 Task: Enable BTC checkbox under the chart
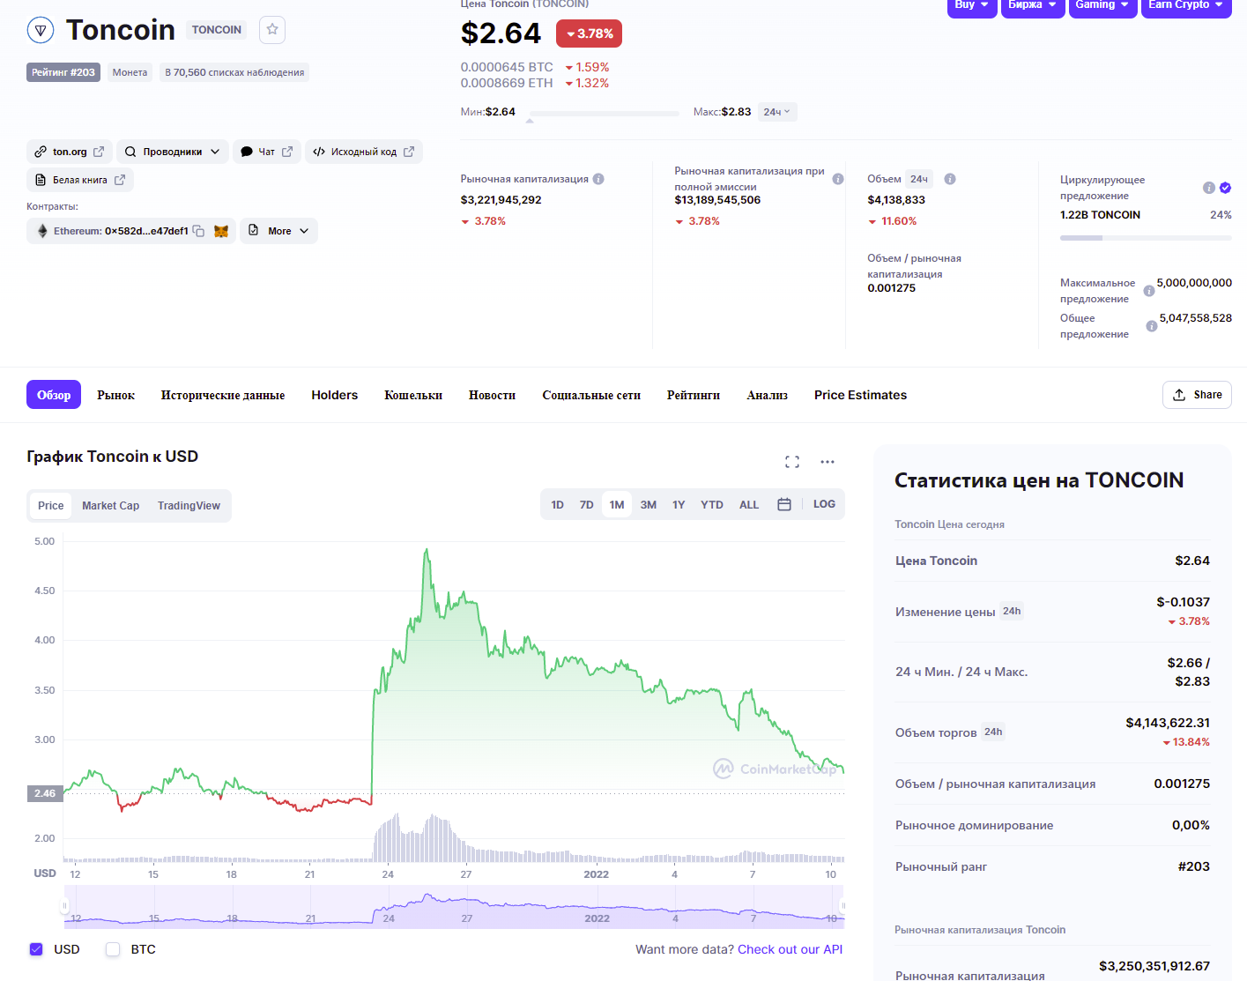(x=113, y=949)
